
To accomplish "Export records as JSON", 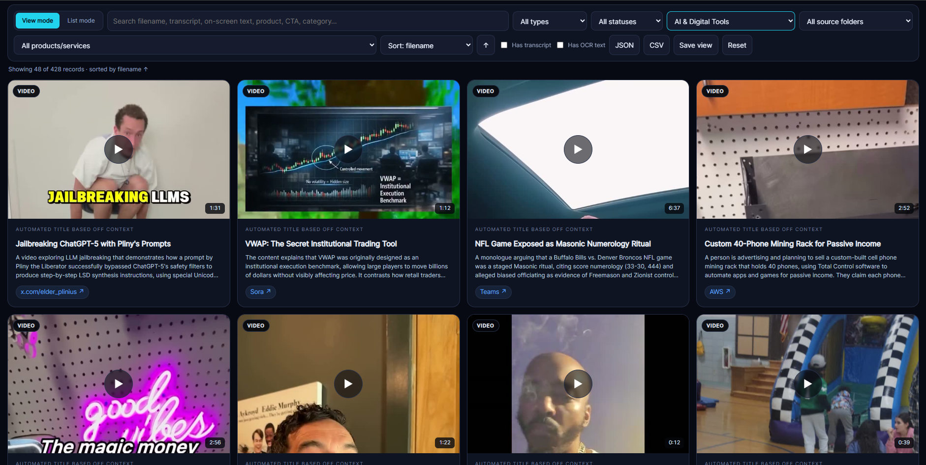I will (624, 45).
